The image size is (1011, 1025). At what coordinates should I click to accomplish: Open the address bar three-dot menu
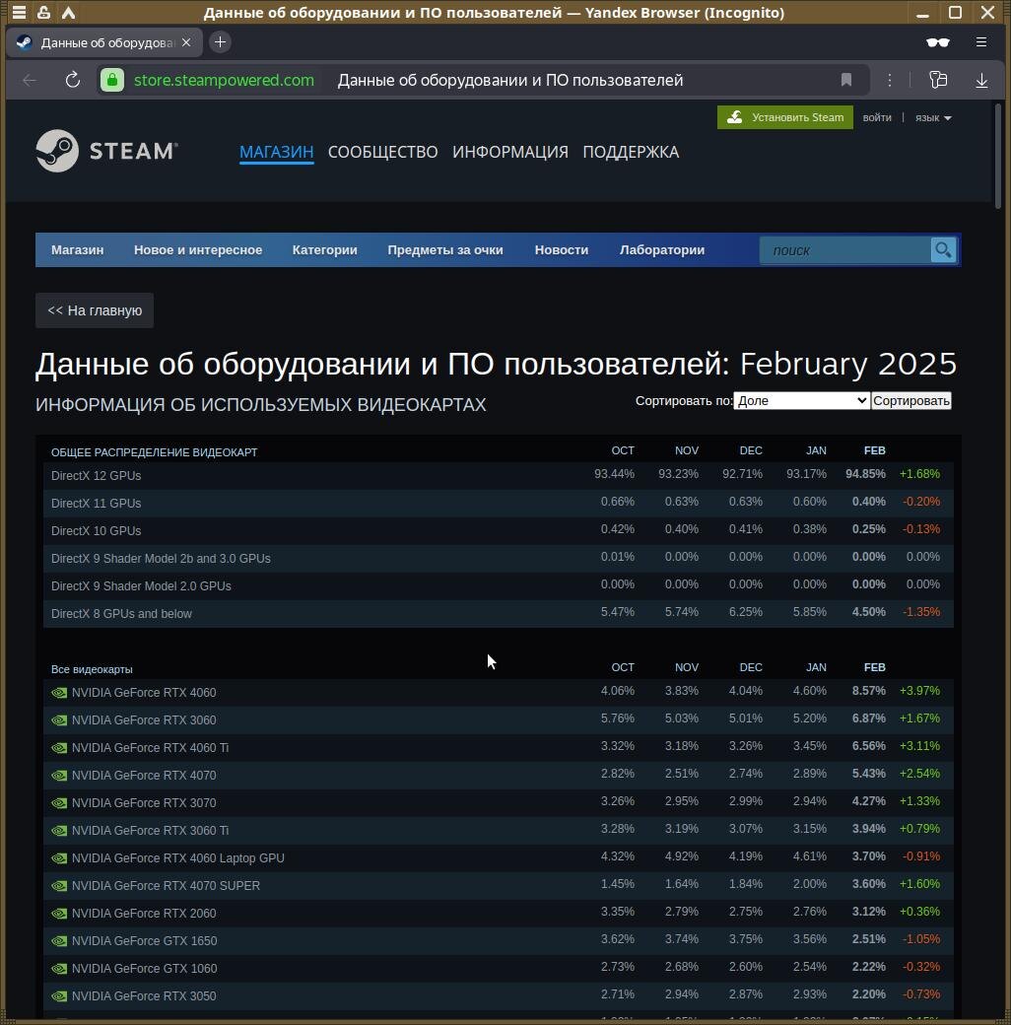[890, 80]
